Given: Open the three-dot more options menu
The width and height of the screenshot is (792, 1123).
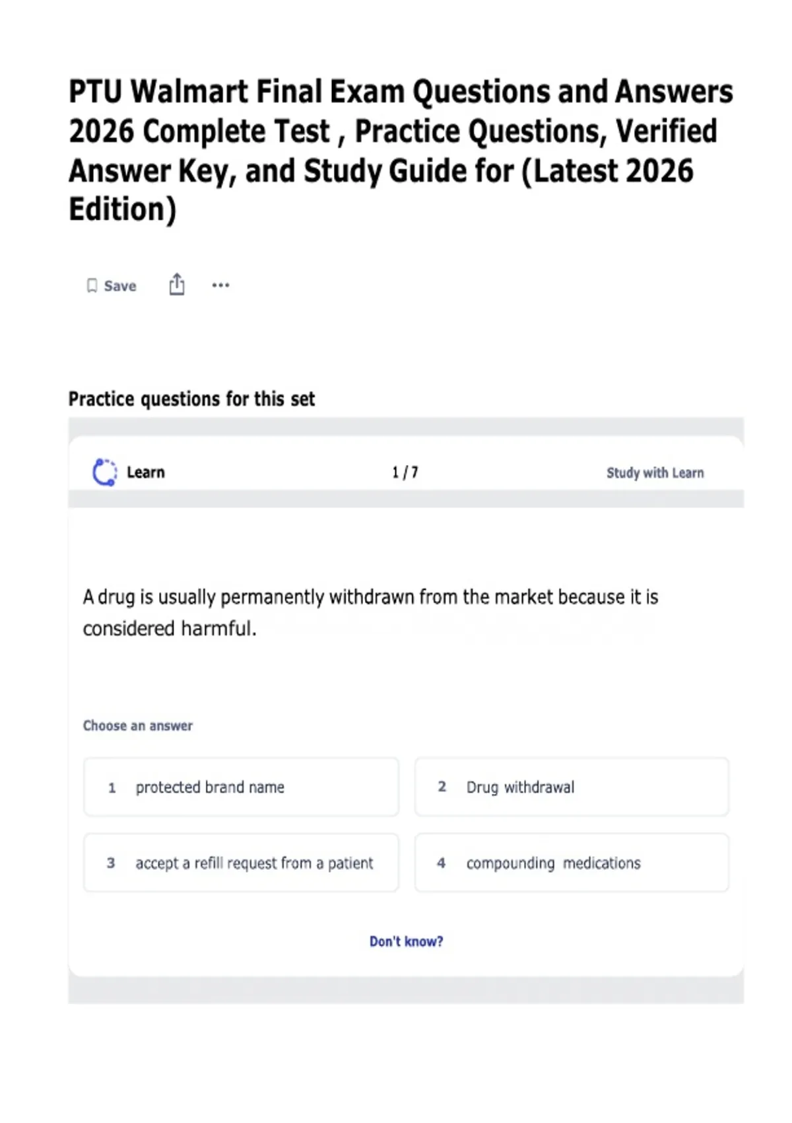Looking at the screenshot, I should 220,285.
